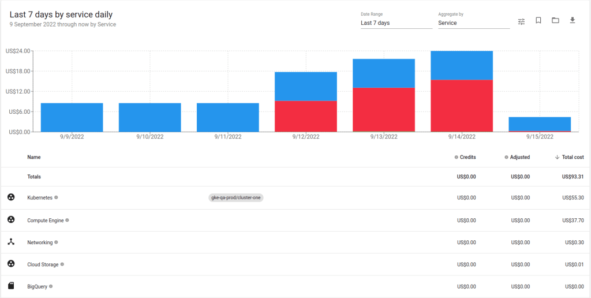Click the US$12.00 y-axis label
The height and width of the screenshot is (298, 591).
(18, 91)
